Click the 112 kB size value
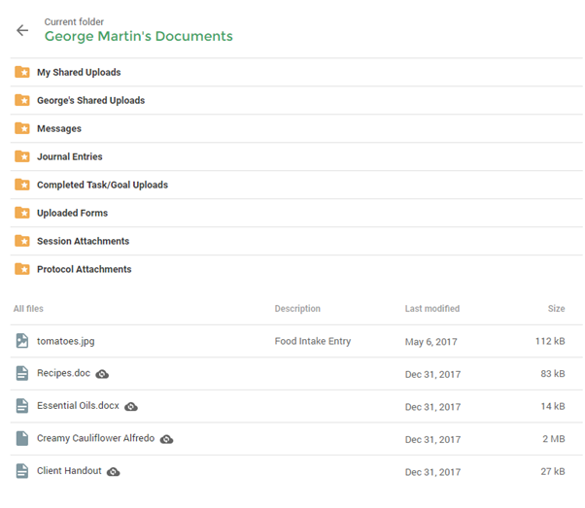This screenshot has height=508, width=585. 550,341
